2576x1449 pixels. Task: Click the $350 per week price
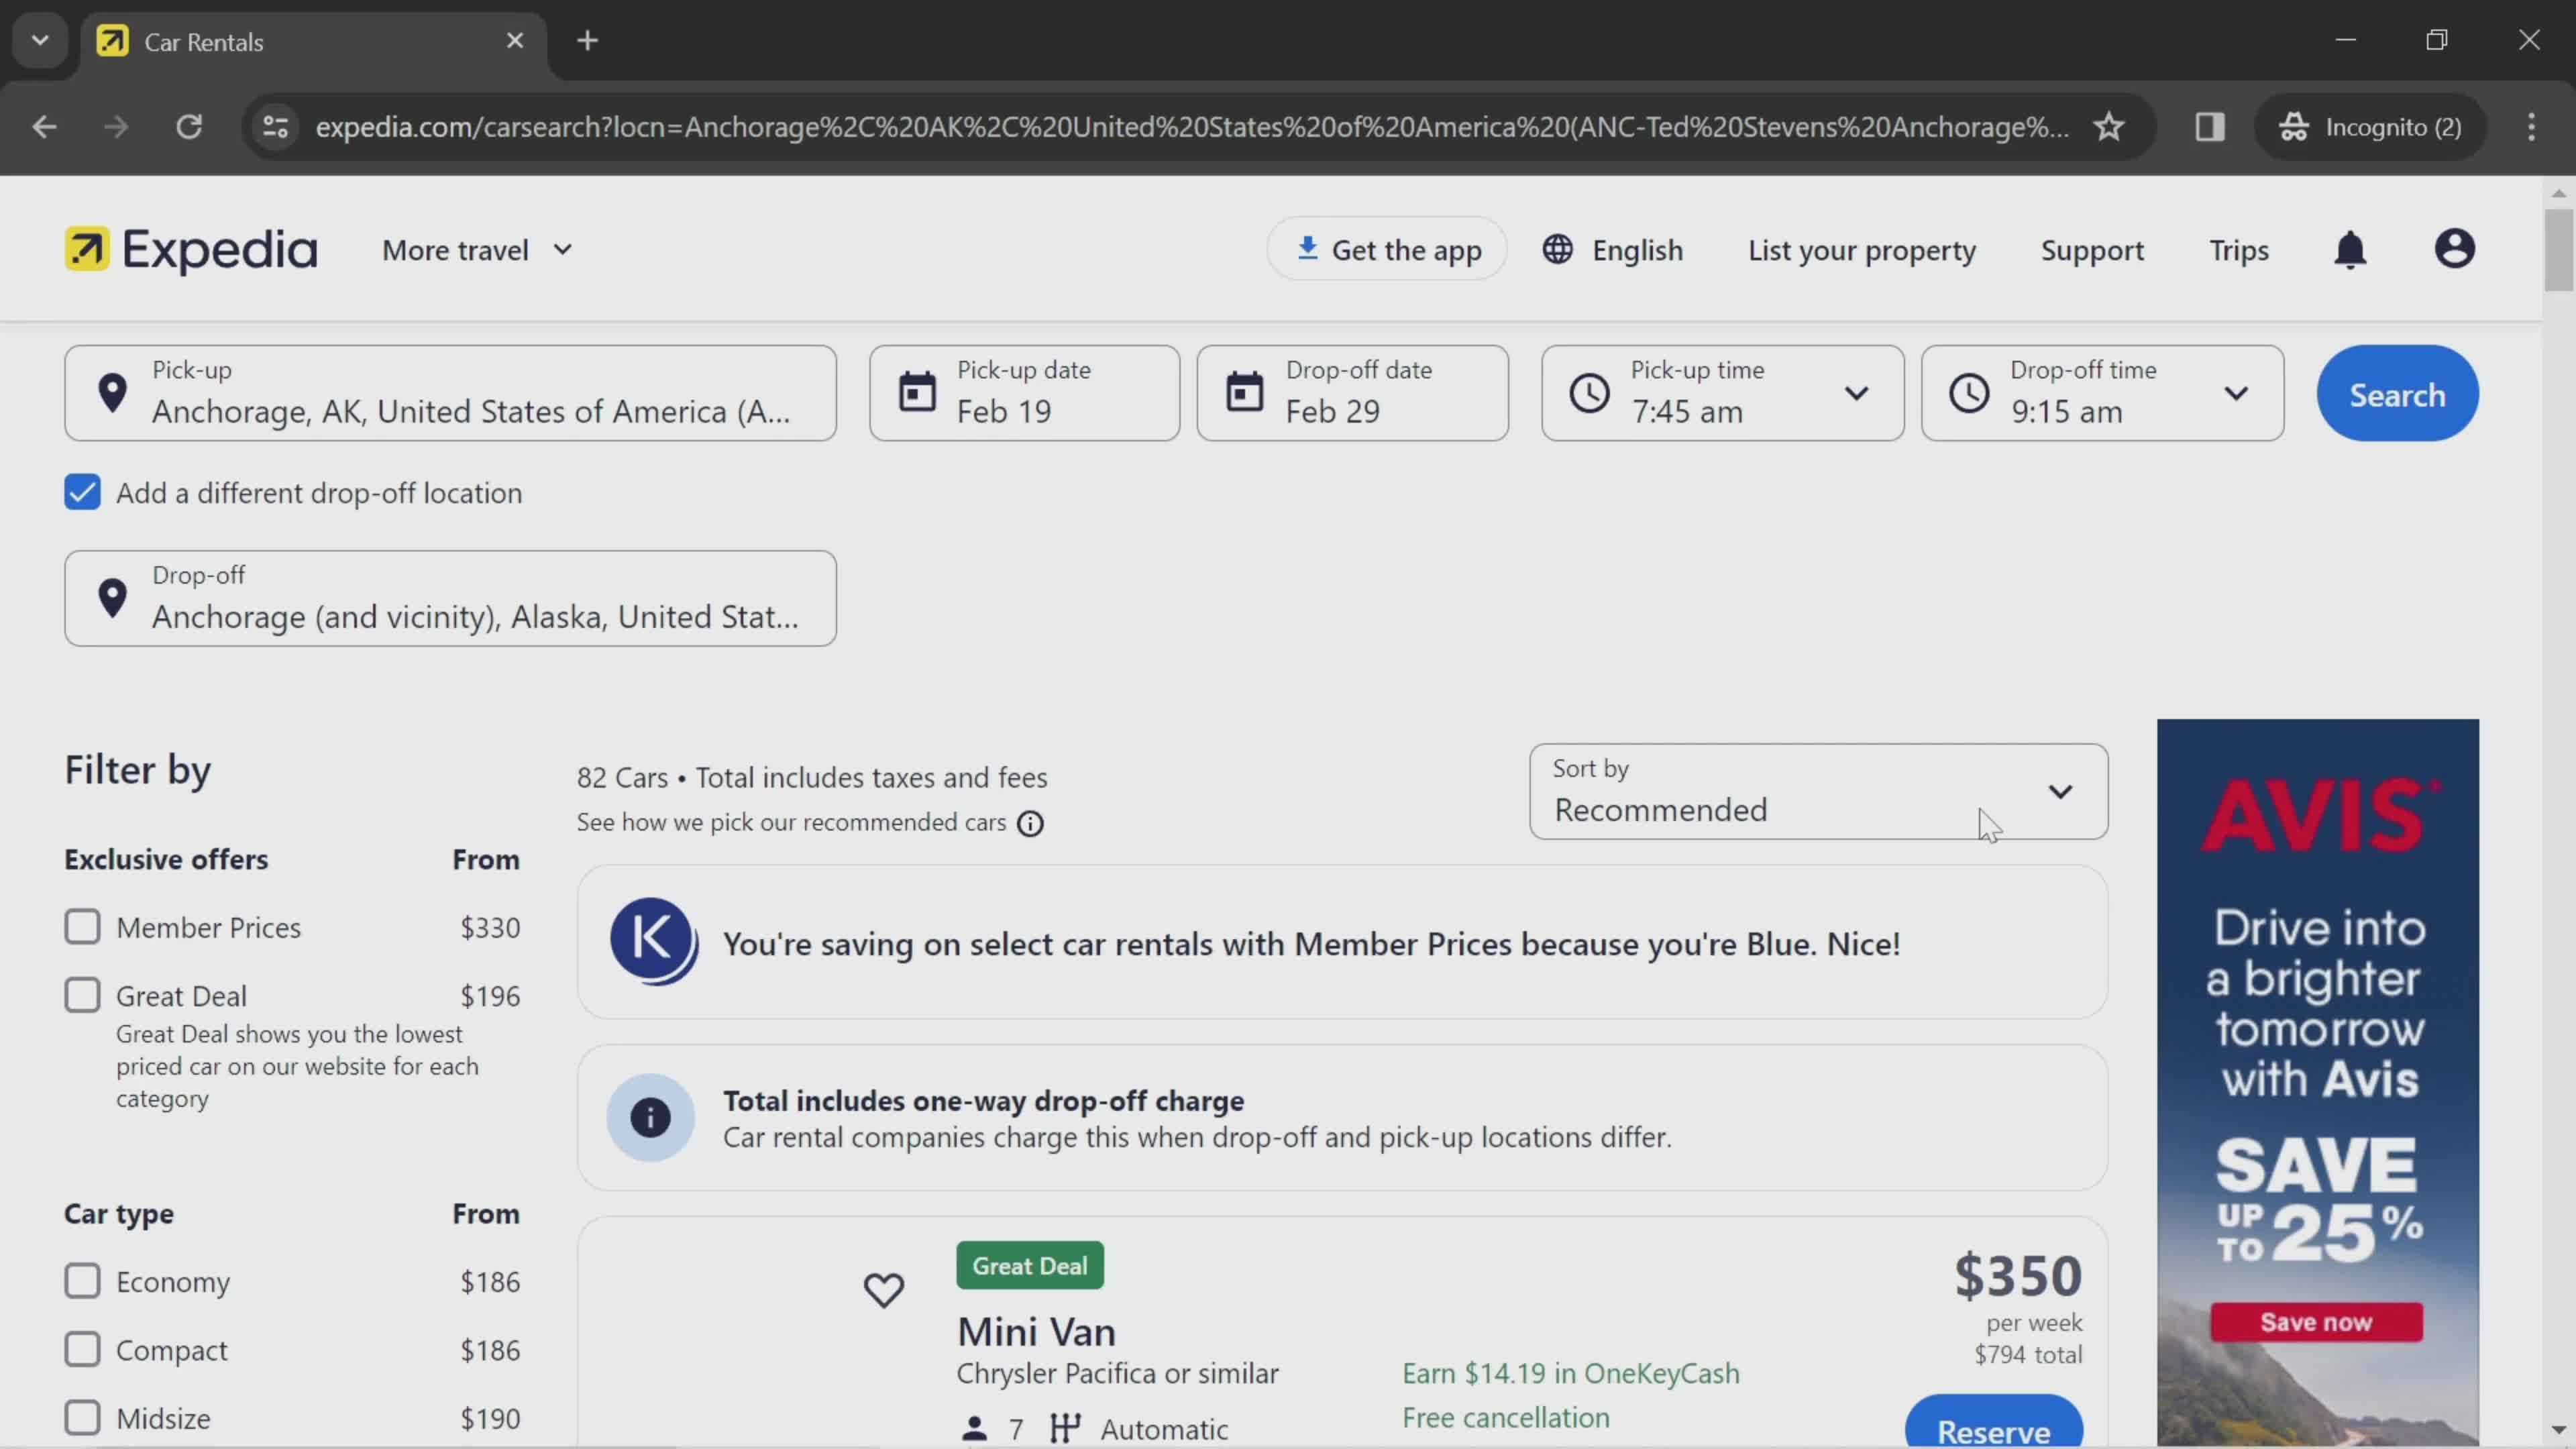(2018, 1275)
